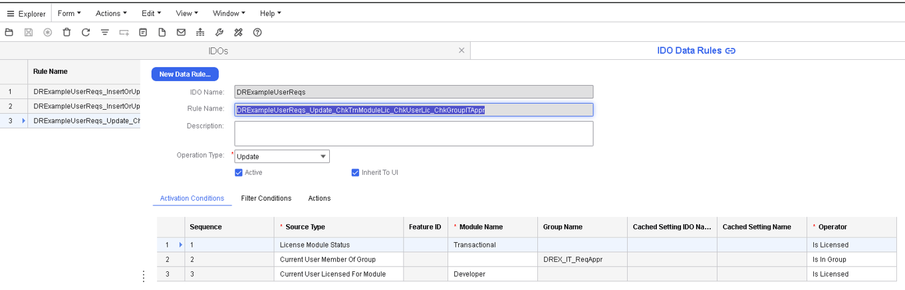Click the DREX_IT_ReqAppr group cell

[582, 259]
